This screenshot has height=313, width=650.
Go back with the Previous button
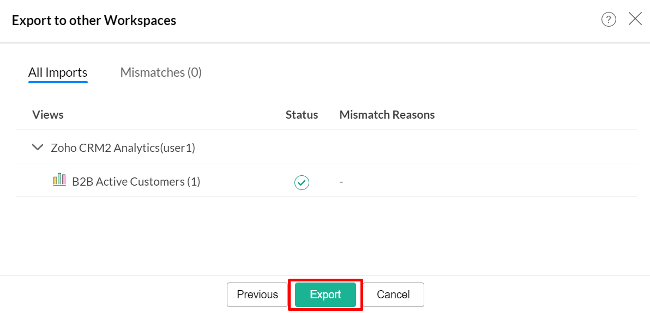[257, 294]
